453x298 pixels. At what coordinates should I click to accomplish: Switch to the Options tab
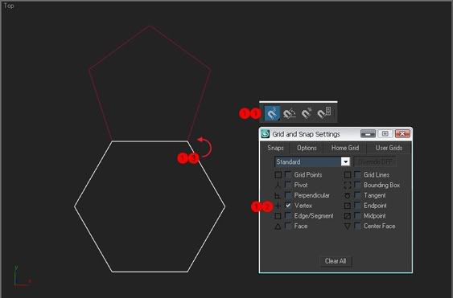(x=307, y=148)
